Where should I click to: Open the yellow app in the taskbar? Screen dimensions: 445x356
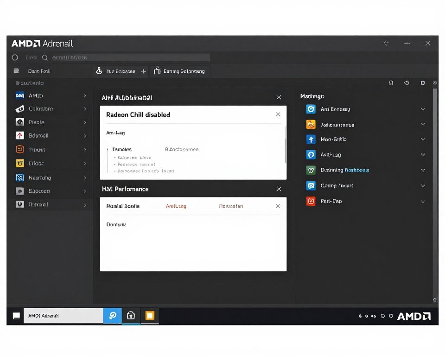coord(150,316)
